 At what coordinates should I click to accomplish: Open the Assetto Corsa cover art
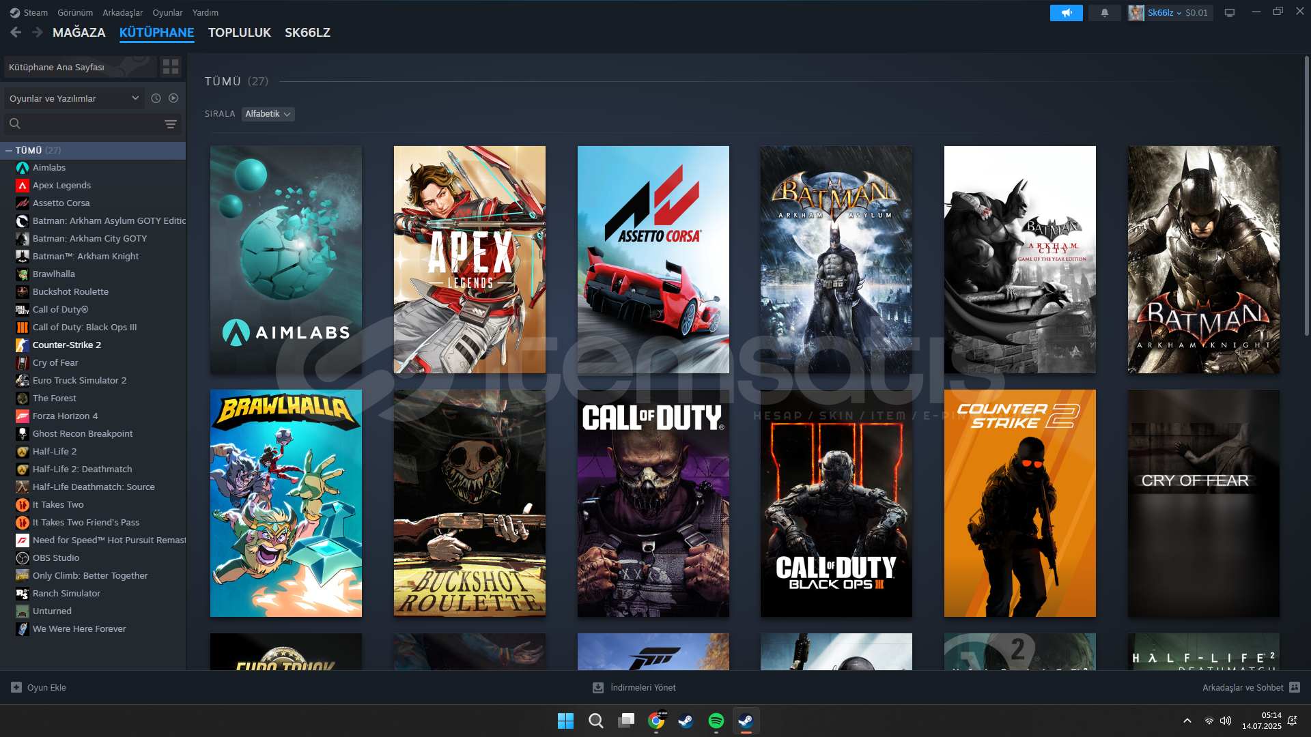tap(653, 259)
